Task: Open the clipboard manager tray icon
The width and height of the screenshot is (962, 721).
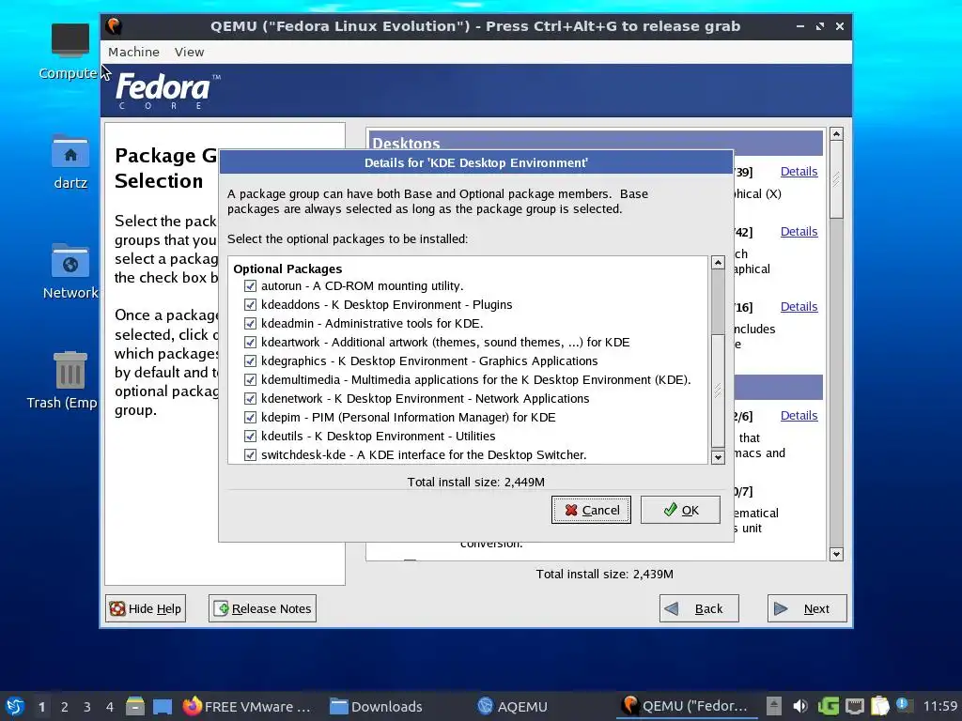Action: tap(879, 706)
